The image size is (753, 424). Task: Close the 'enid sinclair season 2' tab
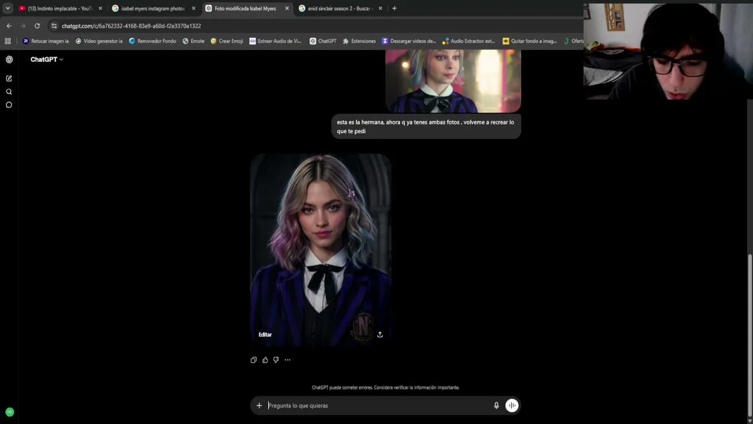[380, 8]
